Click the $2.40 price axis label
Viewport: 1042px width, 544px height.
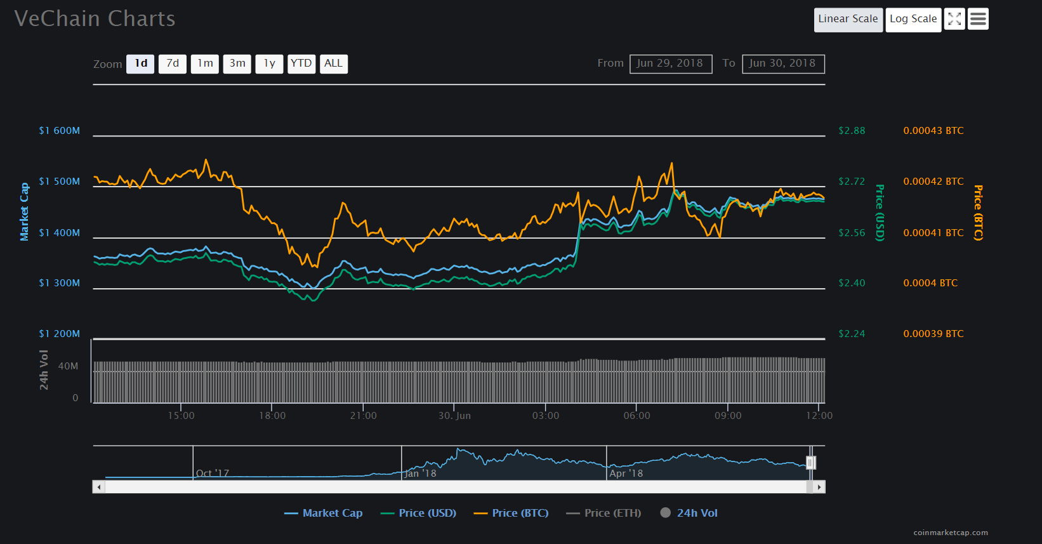852,283
